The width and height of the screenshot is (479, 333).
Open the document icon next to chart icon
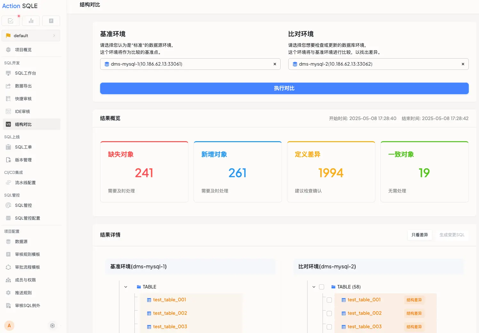click(51, 21)
